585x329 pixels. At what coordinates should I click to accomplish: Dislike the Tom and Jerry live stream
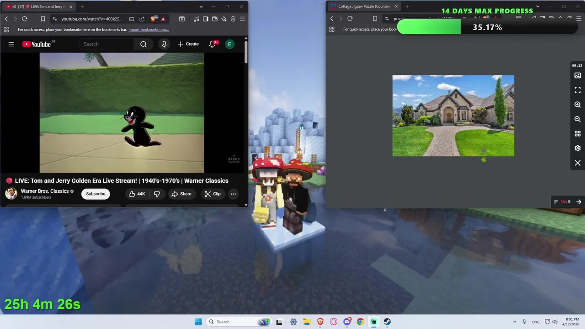(x=157, y=194)
